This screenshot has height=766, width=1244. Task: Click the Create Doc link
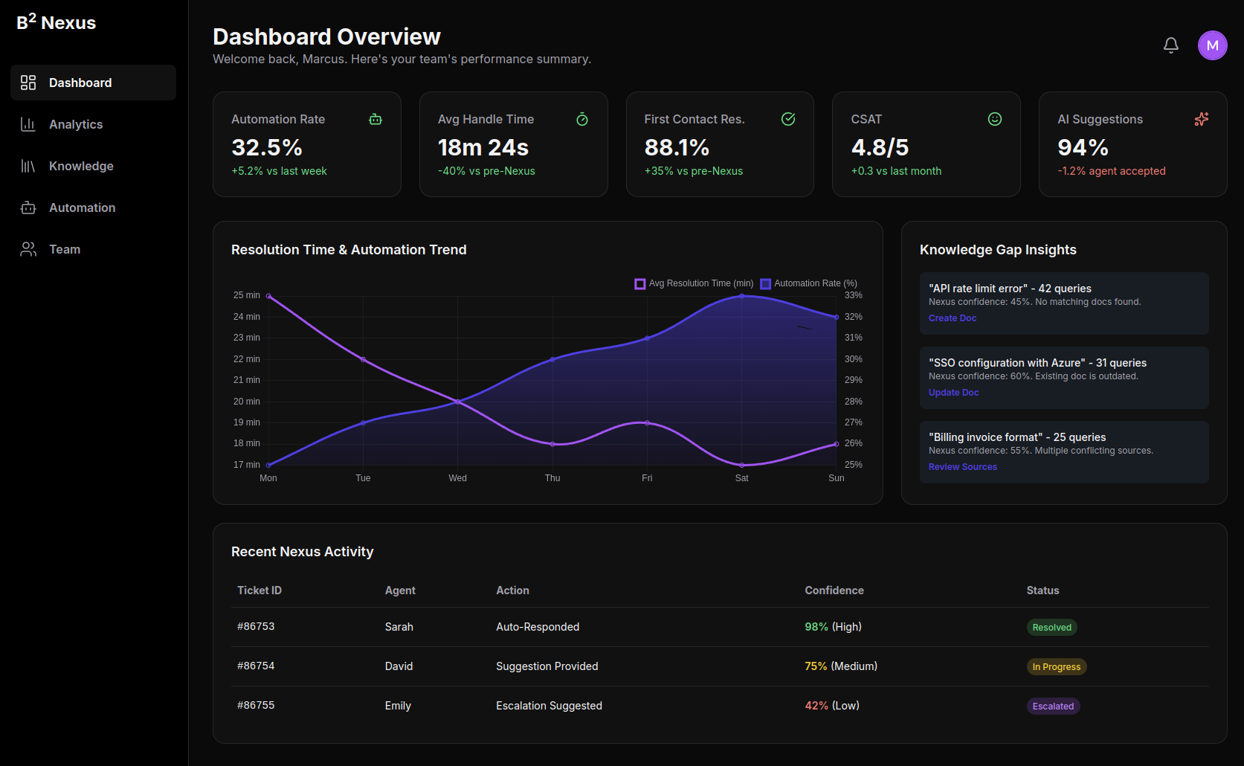(953, 318)
